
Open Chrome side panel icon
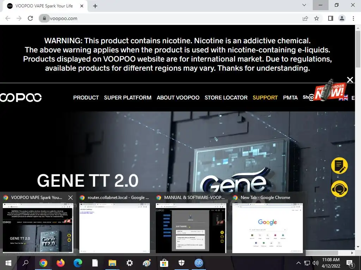(331, 18)
